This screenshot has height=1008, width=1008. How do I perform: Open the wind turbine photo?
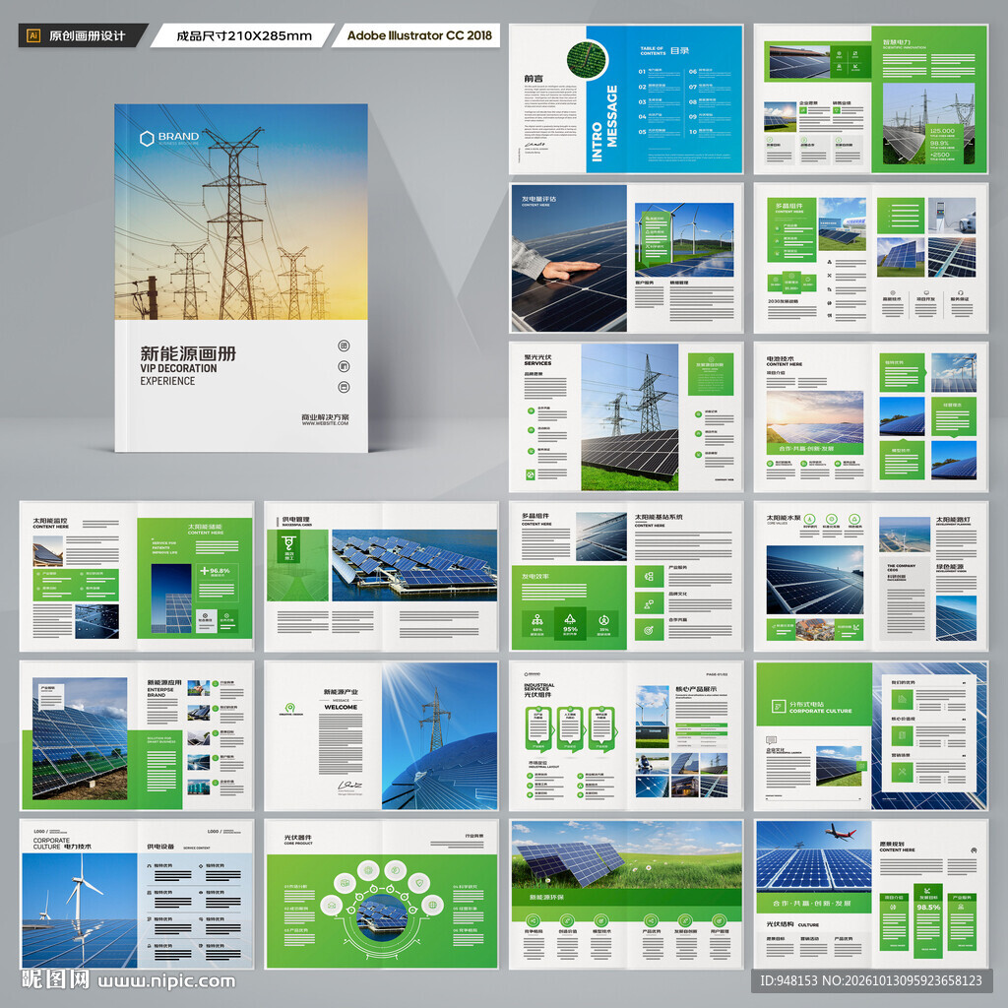click(80, 911)
